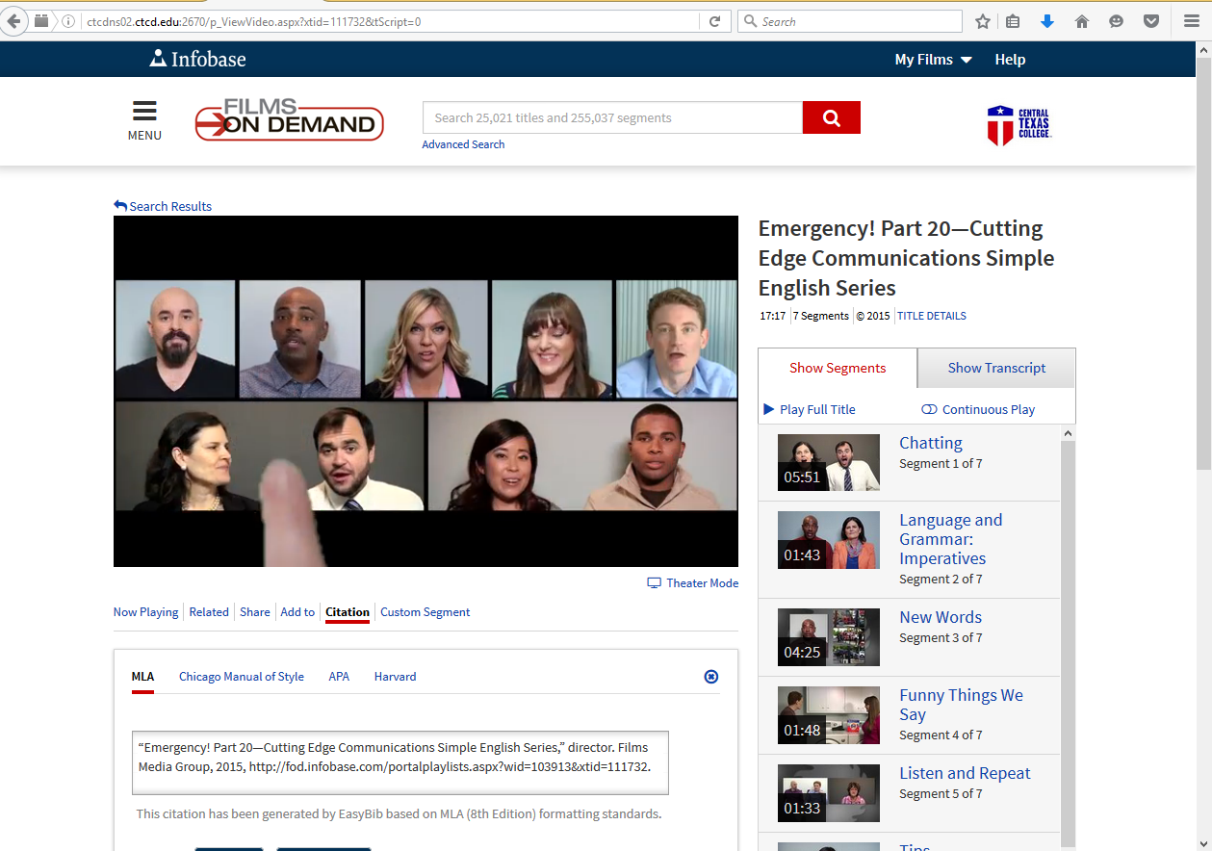Image resolution: width=1212 pixels, height=851 pixels.
Task: Click the browser back arrow
Action: [14, 21]
